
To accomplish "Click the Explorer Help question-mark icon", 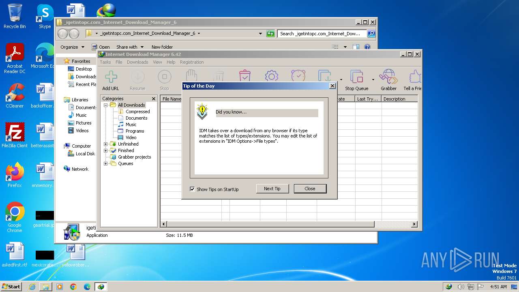I will coord(367,47).
